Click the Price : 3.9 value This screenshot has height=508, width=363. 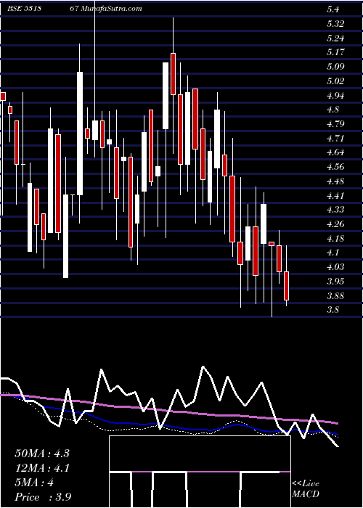click(x=43, y=497)
